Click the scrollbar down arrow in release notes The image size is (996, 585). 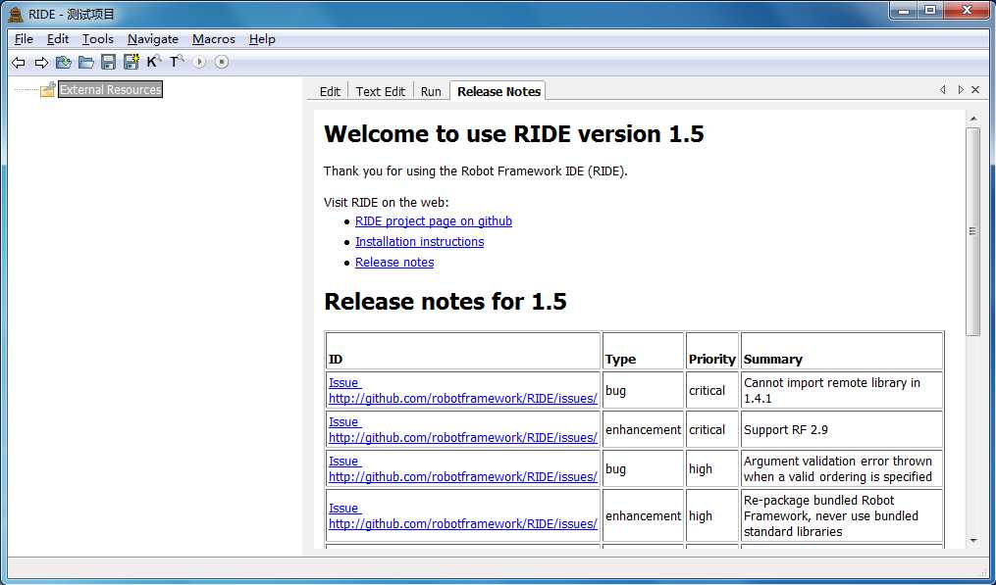973,541
